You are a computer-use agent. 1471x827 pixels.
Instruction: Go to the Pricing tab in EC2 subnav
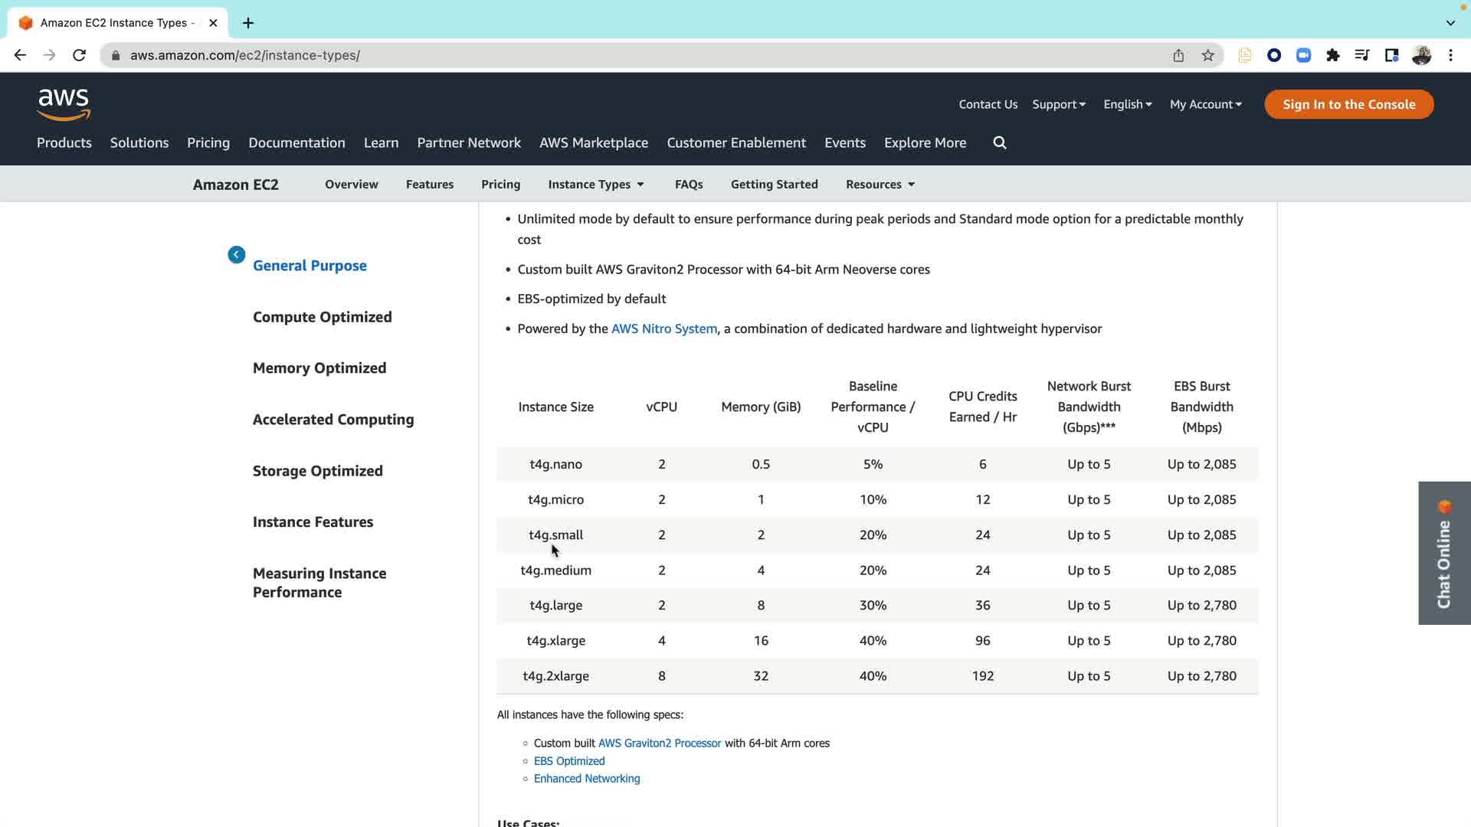pyautogui.click(x=500, y=185)
